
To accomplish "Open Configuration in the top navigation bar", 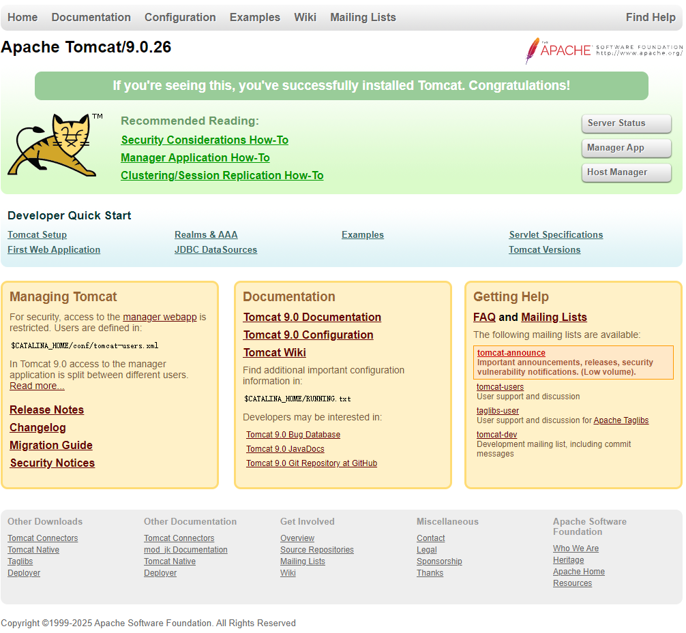I will coord(180,17).
